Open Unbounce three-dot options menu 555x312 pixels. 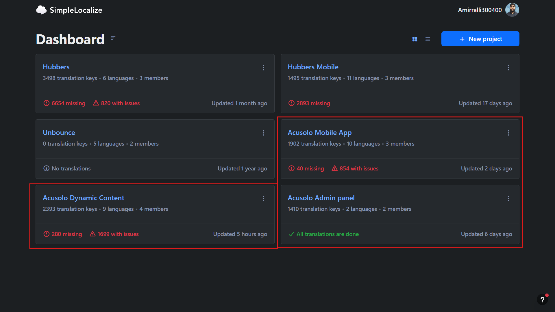[263, 133]
